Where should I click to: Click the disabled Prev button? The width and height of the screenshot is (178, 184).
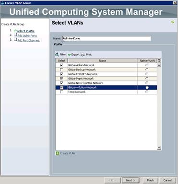coord(113,180)
